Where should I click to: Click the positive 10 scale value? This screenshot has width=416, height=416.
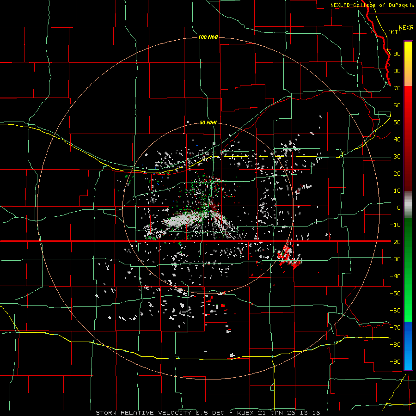(397, 191)
